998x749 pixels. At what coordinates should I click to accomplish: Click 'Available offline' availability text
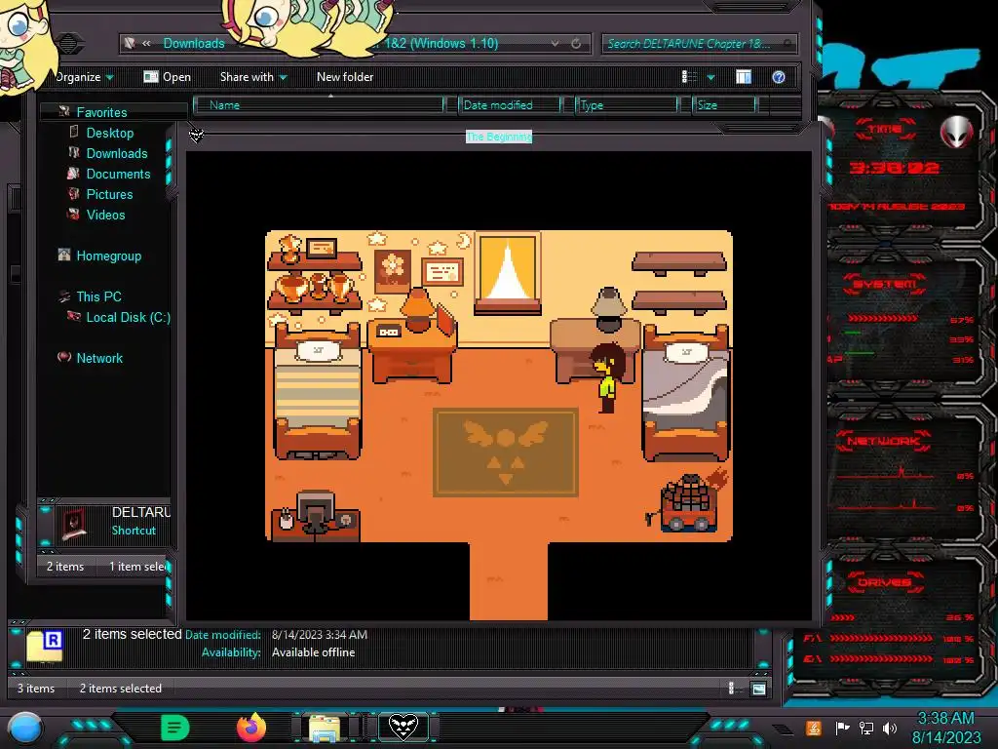[313, 652]
